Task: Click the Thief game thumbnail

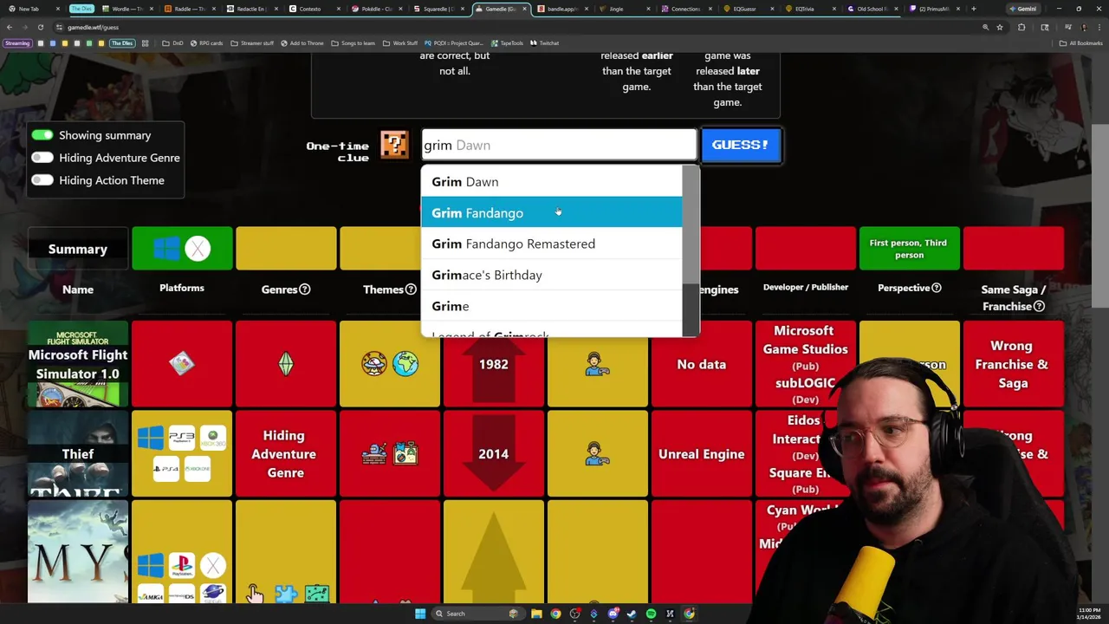Action: click(x=78, y=453)
